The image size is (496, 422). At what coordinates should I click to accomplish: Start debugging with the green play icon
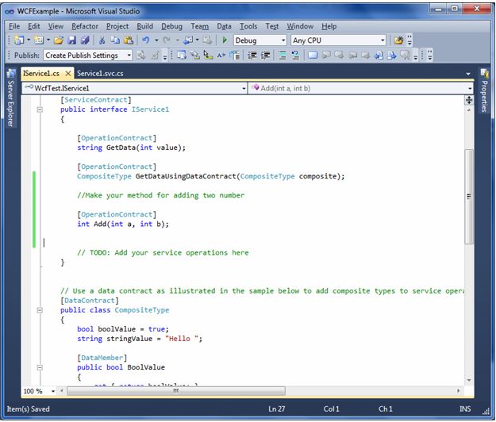pos(225,40)
